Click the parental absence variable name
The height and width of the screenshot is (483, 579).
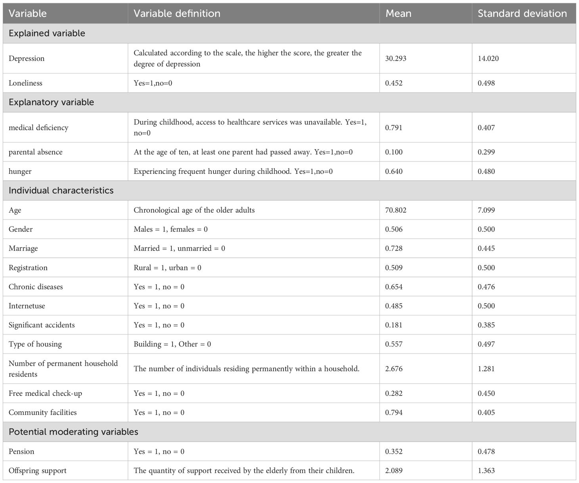(36, 152)
